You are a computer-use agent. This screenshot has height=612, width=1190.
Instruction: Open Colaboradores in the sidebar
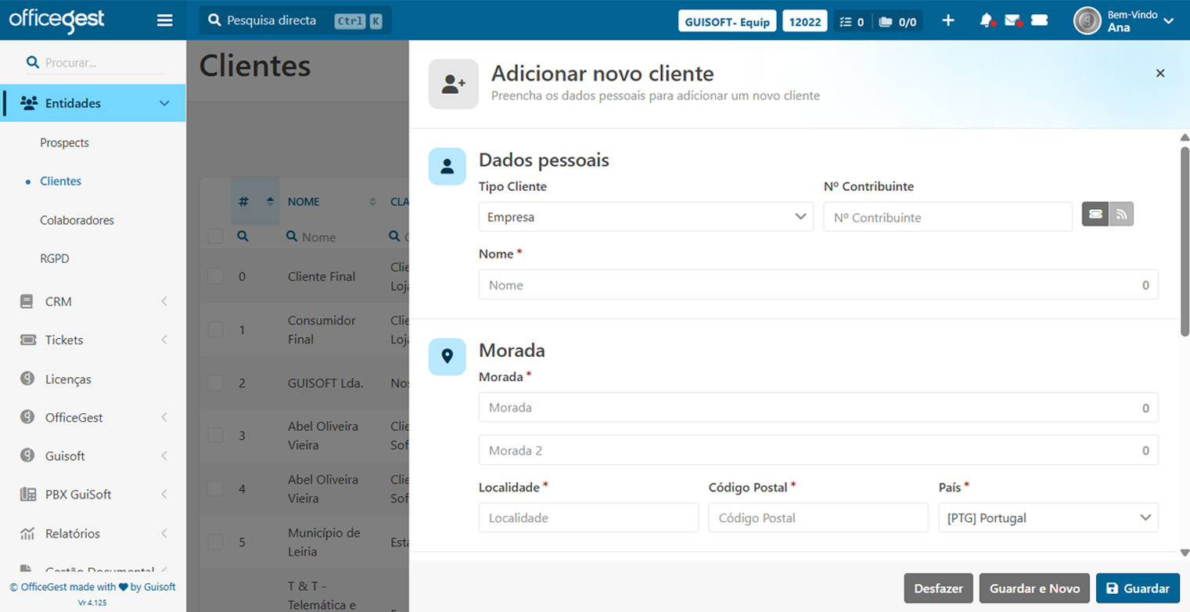tap(77, 220)
